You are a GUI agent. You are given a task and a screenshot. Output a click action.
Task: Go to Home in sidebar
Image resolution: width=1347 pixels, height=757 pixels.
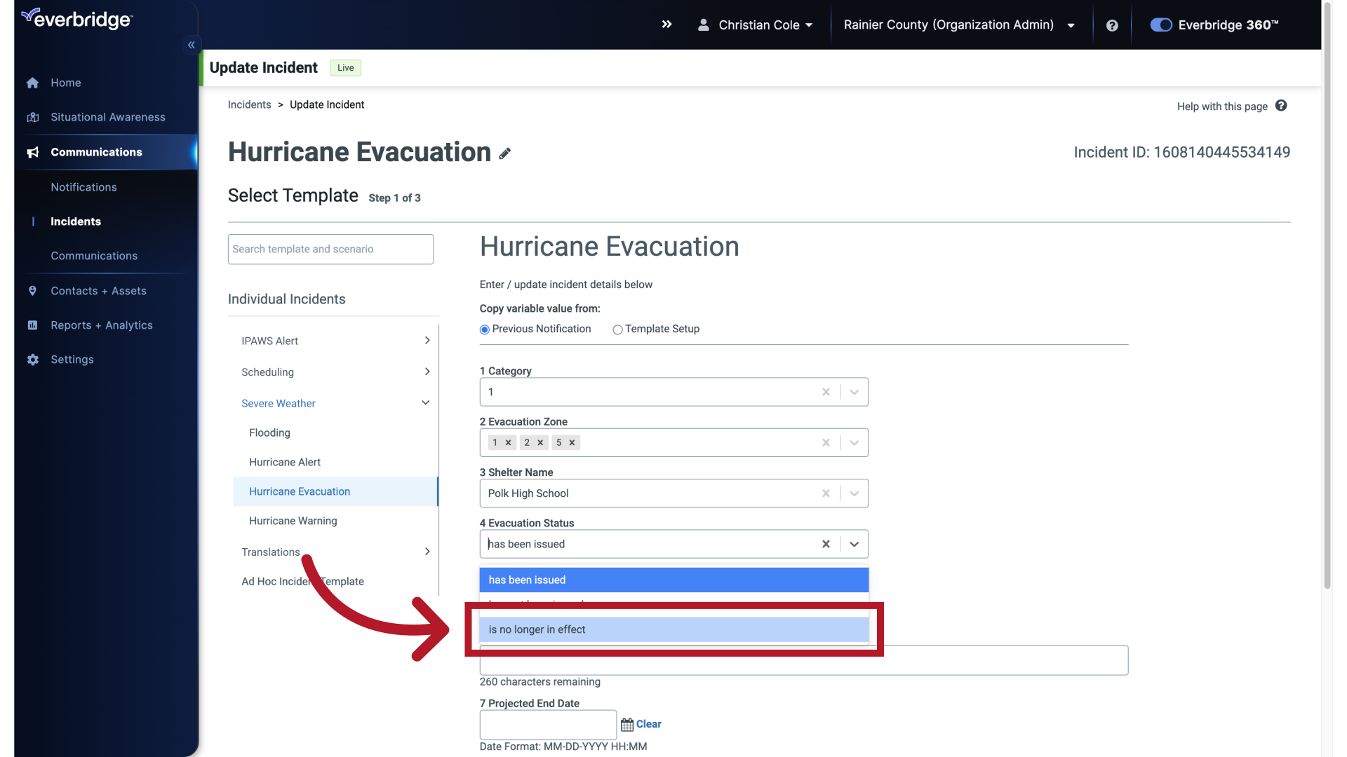coord(66,83)
